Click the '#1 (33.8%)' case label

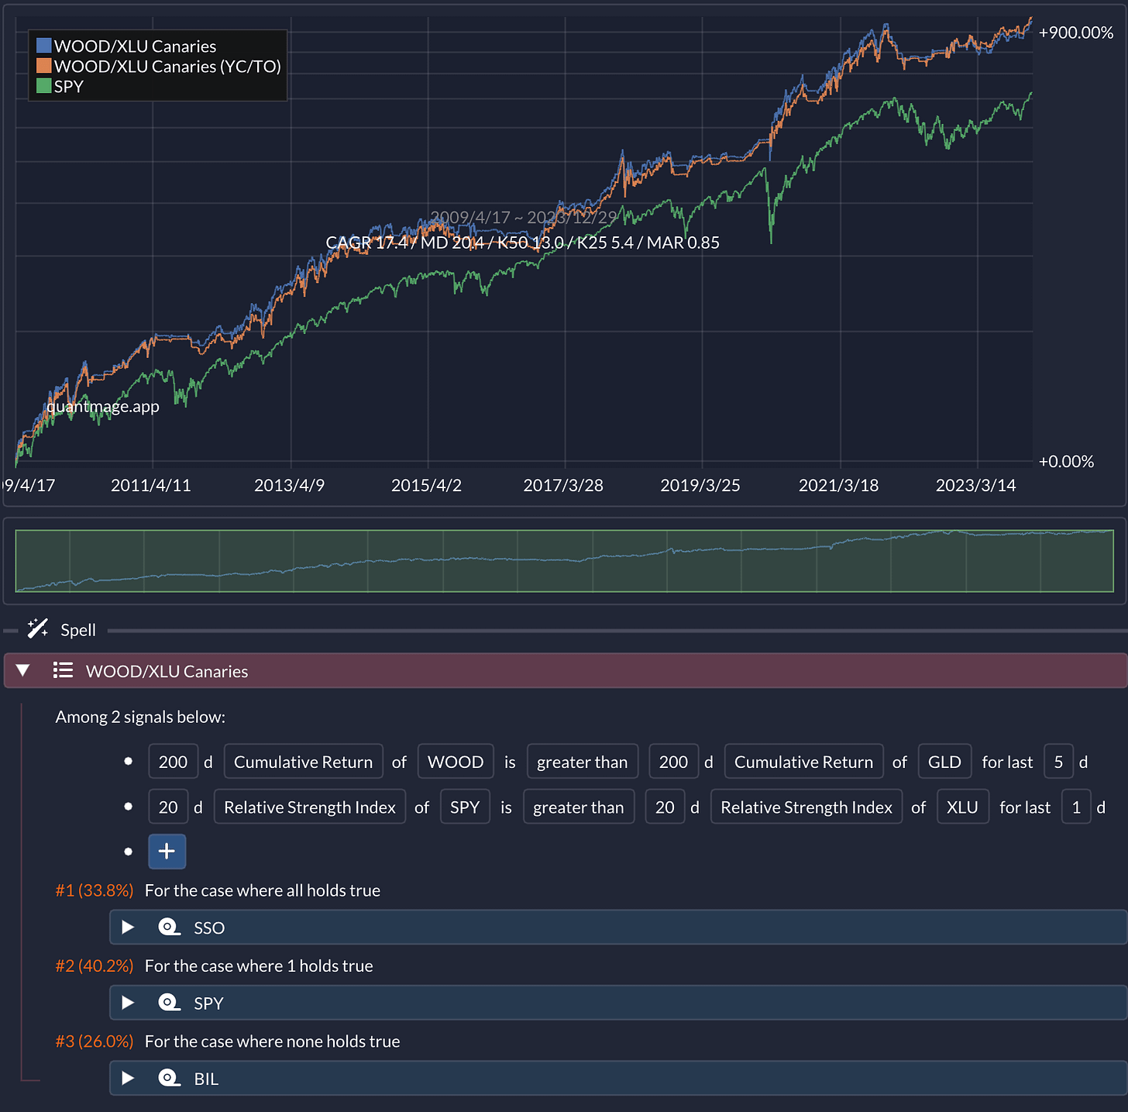[x=95, y=890]
